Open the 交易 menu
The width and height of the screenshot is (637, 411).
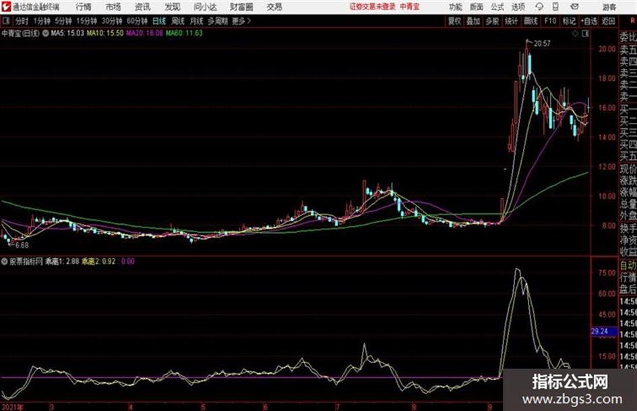click(274, 7)
